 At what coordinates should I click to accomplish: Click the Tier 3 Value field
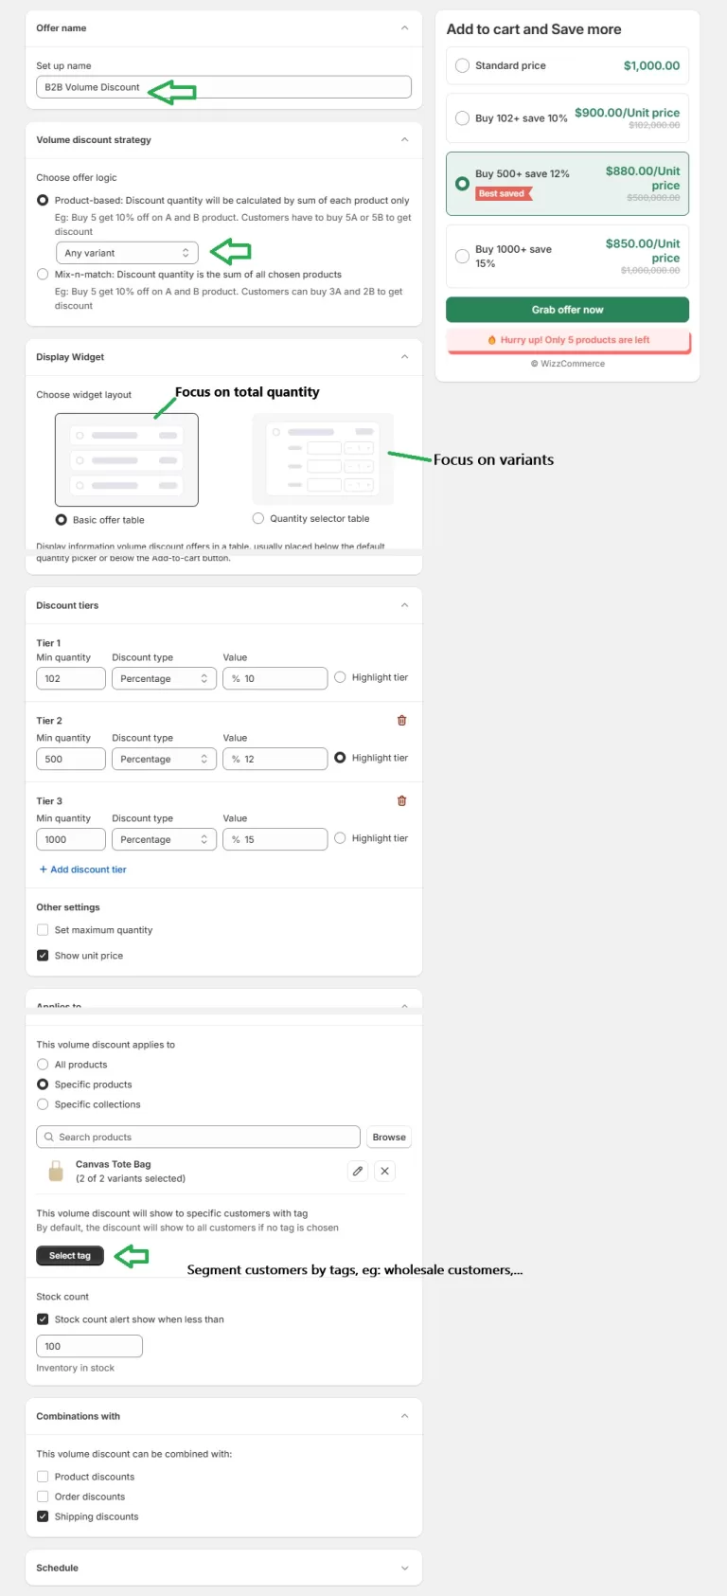[275, 840]
